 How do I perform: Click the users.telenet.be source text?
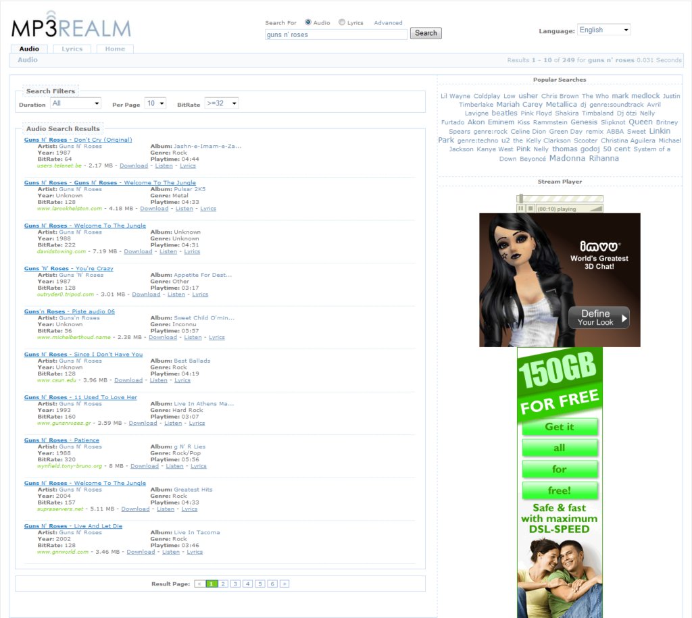(x=59, y=166)
